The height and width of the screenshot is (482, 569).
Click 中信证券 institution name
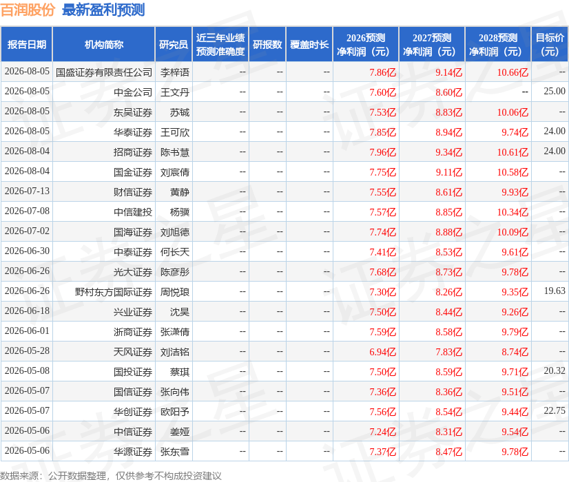point(133,432)
